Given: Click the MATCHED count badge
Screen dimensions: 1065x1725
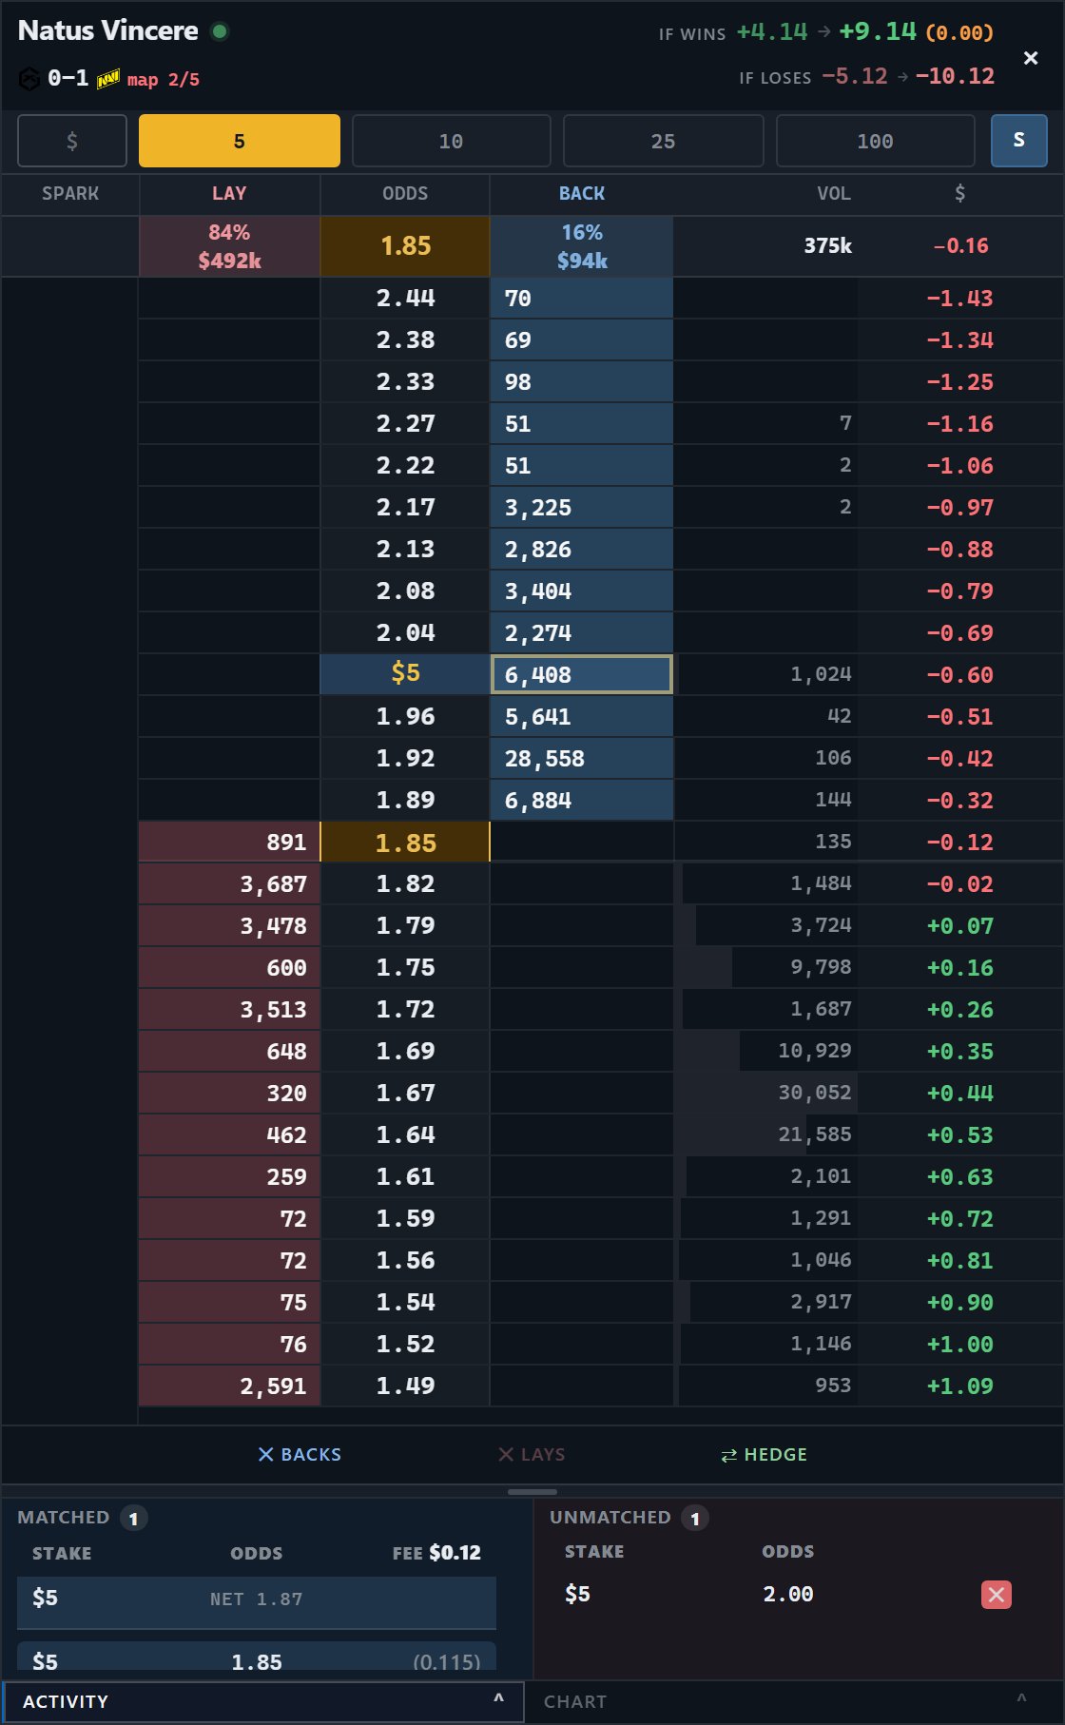Looking at the screenshot, I should [134, 1519].
